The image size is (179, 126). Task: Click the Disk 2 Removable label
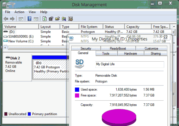pos(14,62)
